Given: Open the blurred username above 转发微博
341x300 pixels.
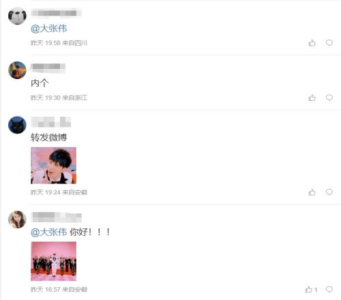Looking at the screenshot, I should (51, 122).
